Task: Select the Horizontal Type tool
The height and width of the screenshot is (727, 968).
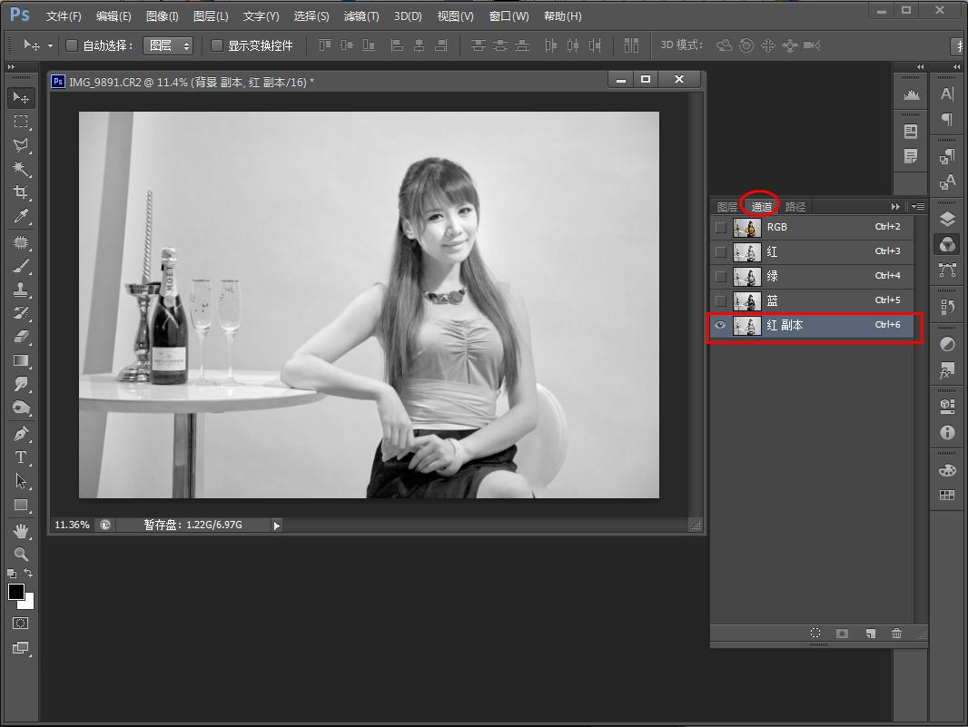Action: tap(21, 457)
